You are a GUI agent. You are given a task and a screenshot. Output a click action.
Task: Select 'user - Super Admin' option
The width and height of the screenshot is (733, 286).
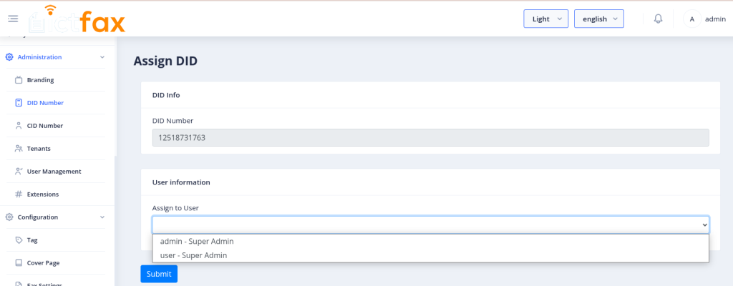point(193,255)
